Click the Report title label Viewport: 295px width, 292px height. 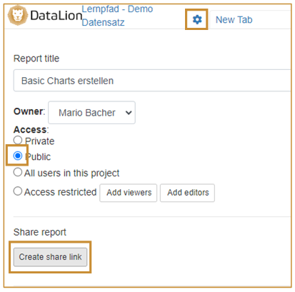click(x=36, y=59)
